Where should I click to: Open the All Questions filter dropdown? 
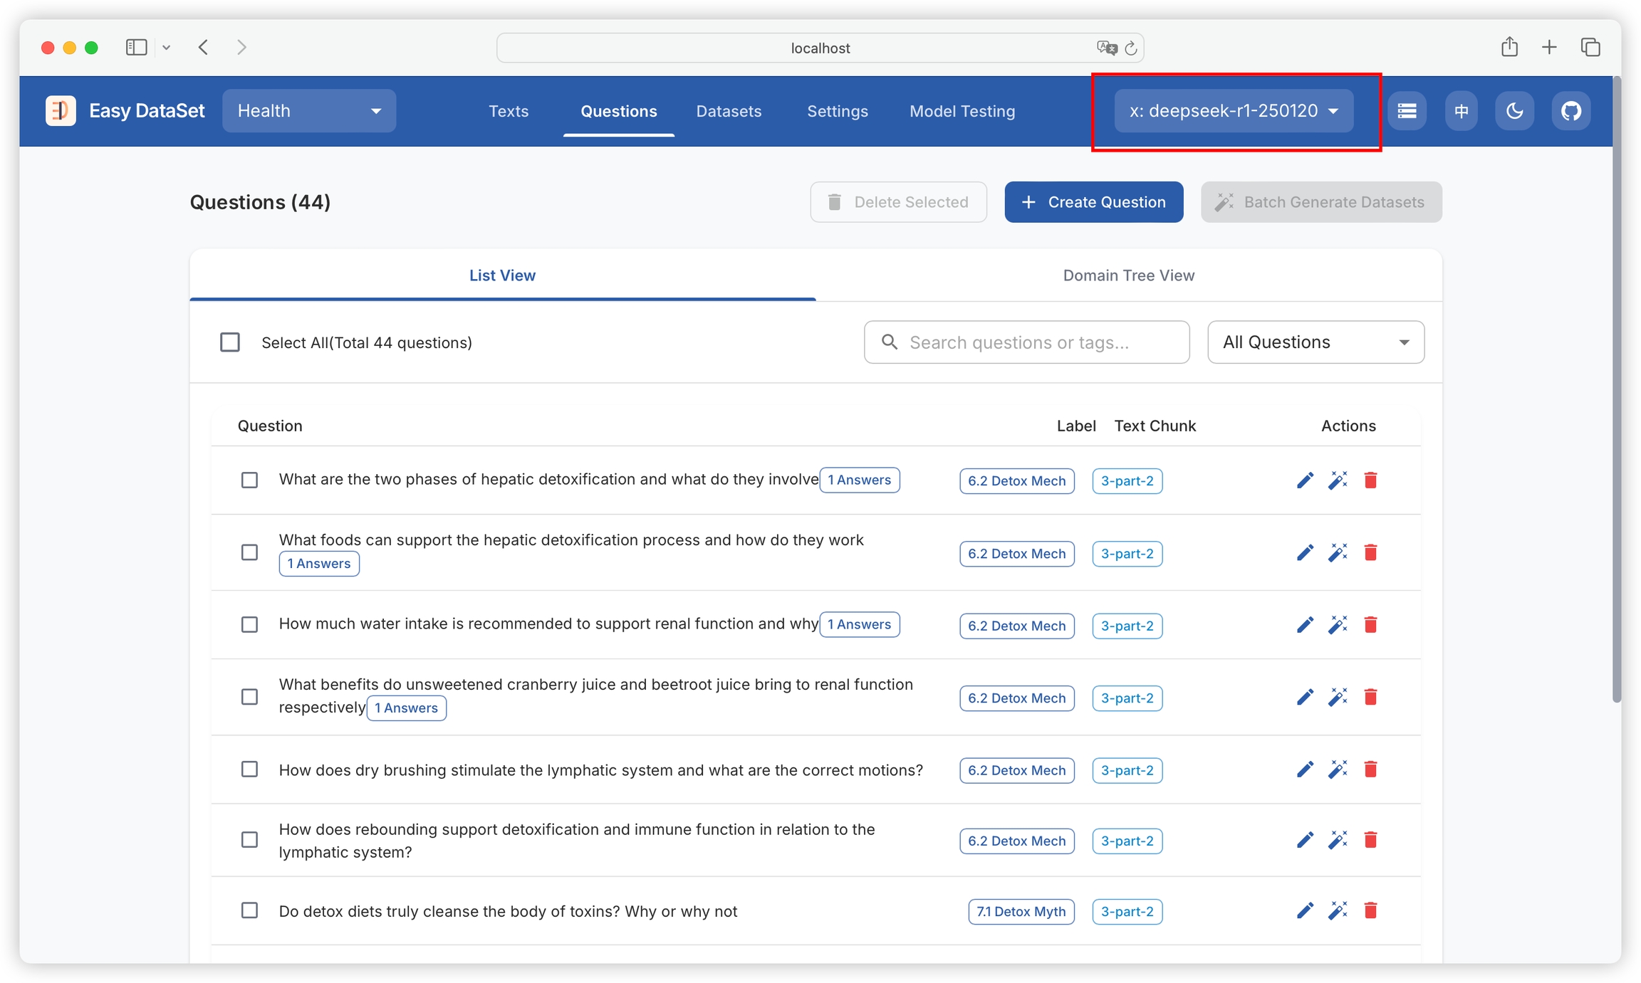coord(1316,342)
